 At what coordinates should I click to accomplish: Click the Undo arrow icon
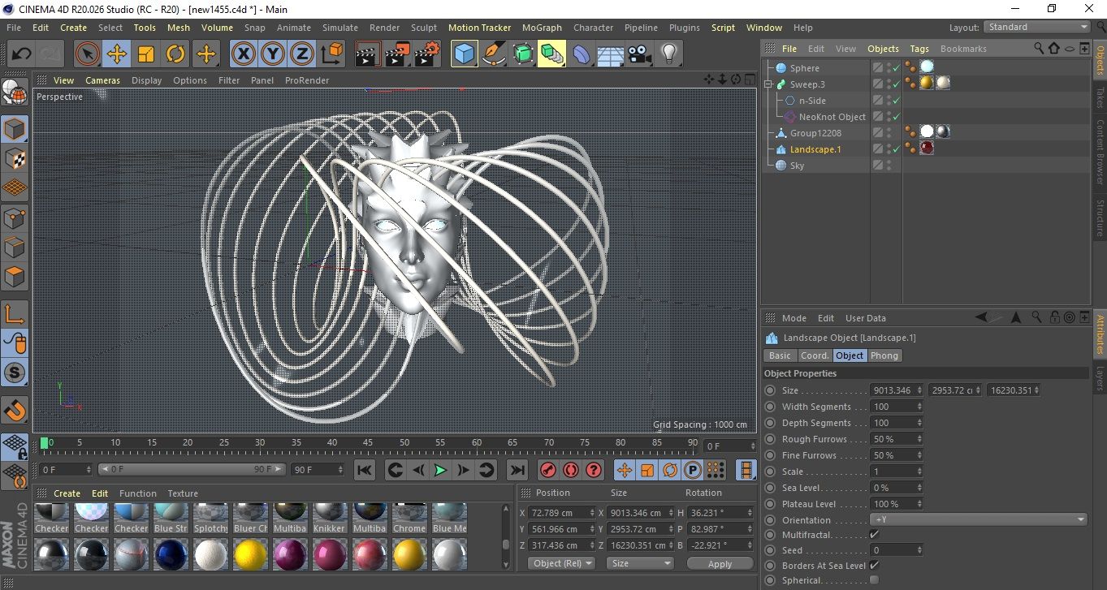(22, 54)
